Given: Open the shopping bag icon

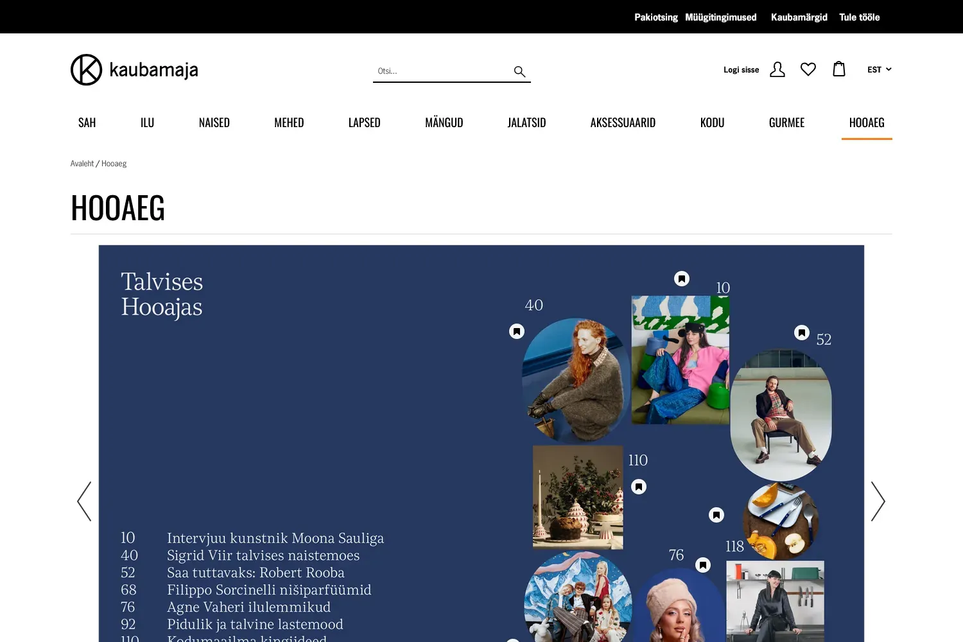Looking at the screenshot, I should (838, 69).
